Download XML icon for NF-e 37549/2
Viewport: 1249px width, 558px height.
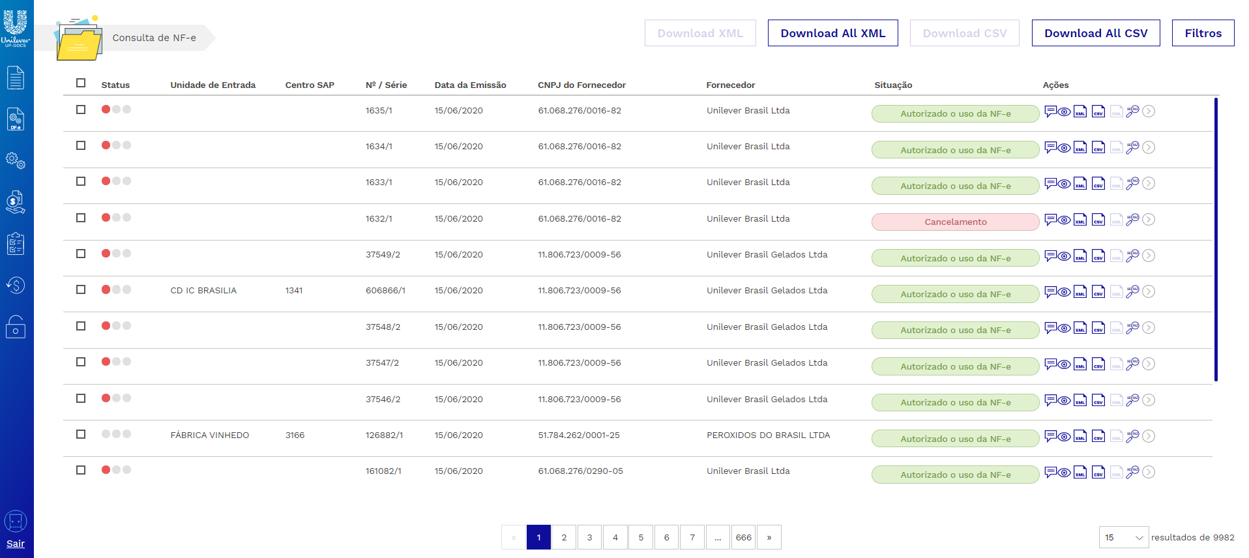[1080, 256]
